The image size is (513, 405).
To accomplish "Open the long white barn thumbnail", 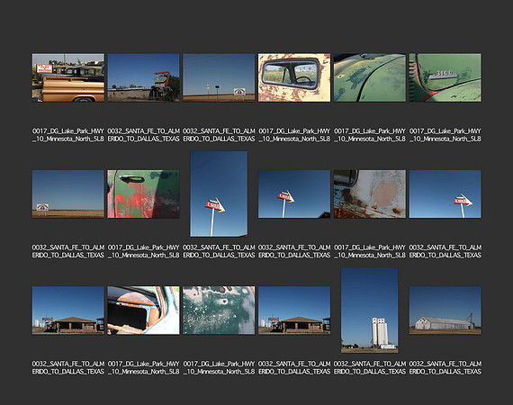I will click(x=445, y=310).
